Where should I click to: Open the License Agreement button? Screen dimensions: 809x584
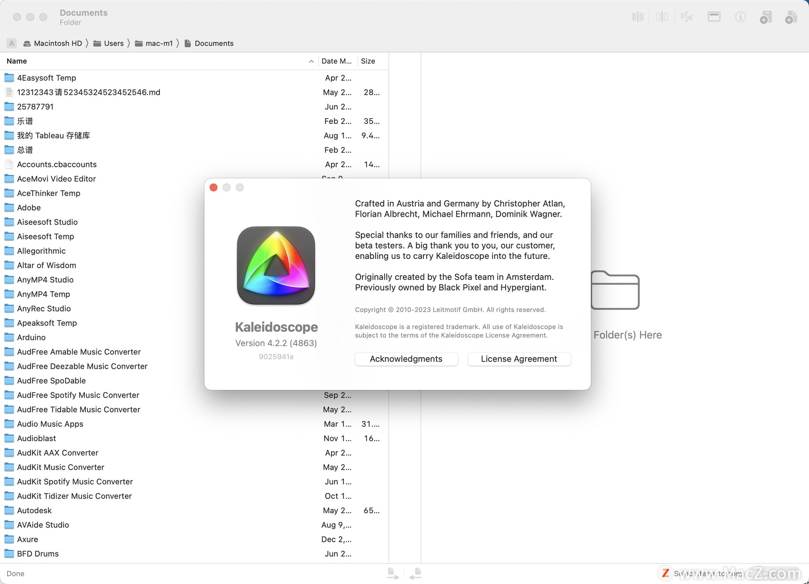pos(519,359)
